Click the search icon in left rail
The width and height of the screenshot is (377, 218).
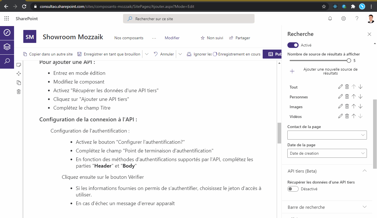point(7,61)
